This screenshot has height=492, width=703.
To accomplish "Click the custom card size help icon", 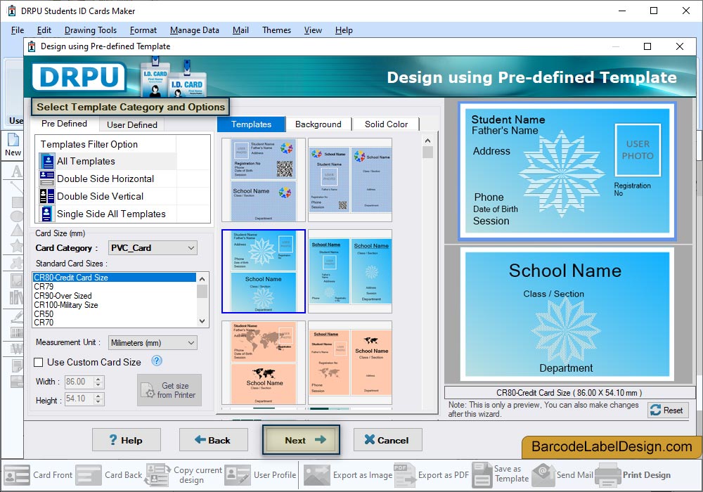I will (x=157, y=361).
